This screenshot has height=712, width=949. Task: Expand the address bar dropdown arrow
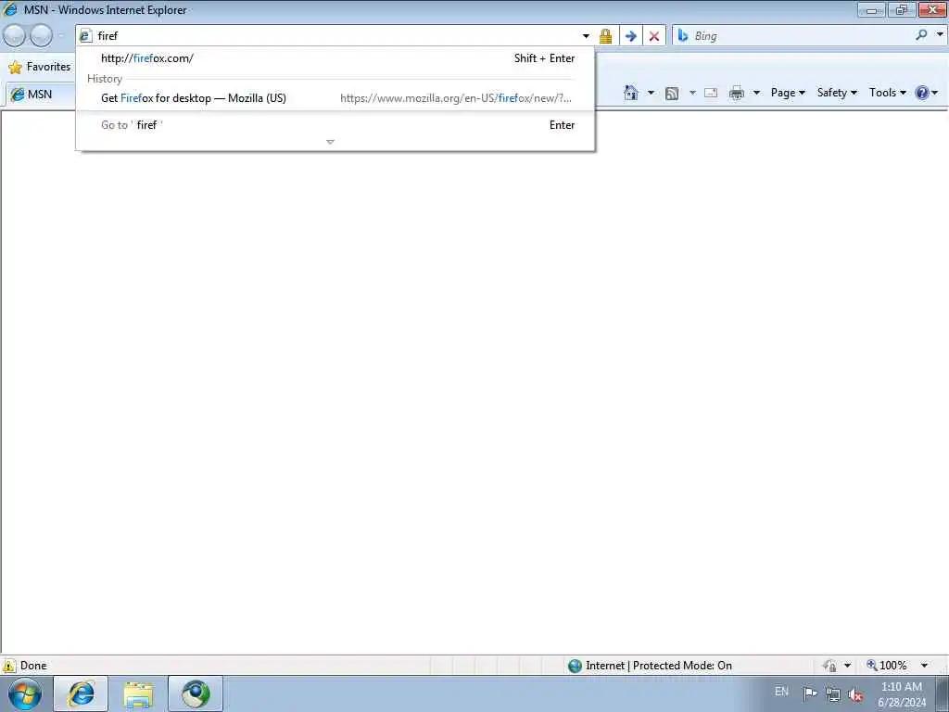(586, 36)
